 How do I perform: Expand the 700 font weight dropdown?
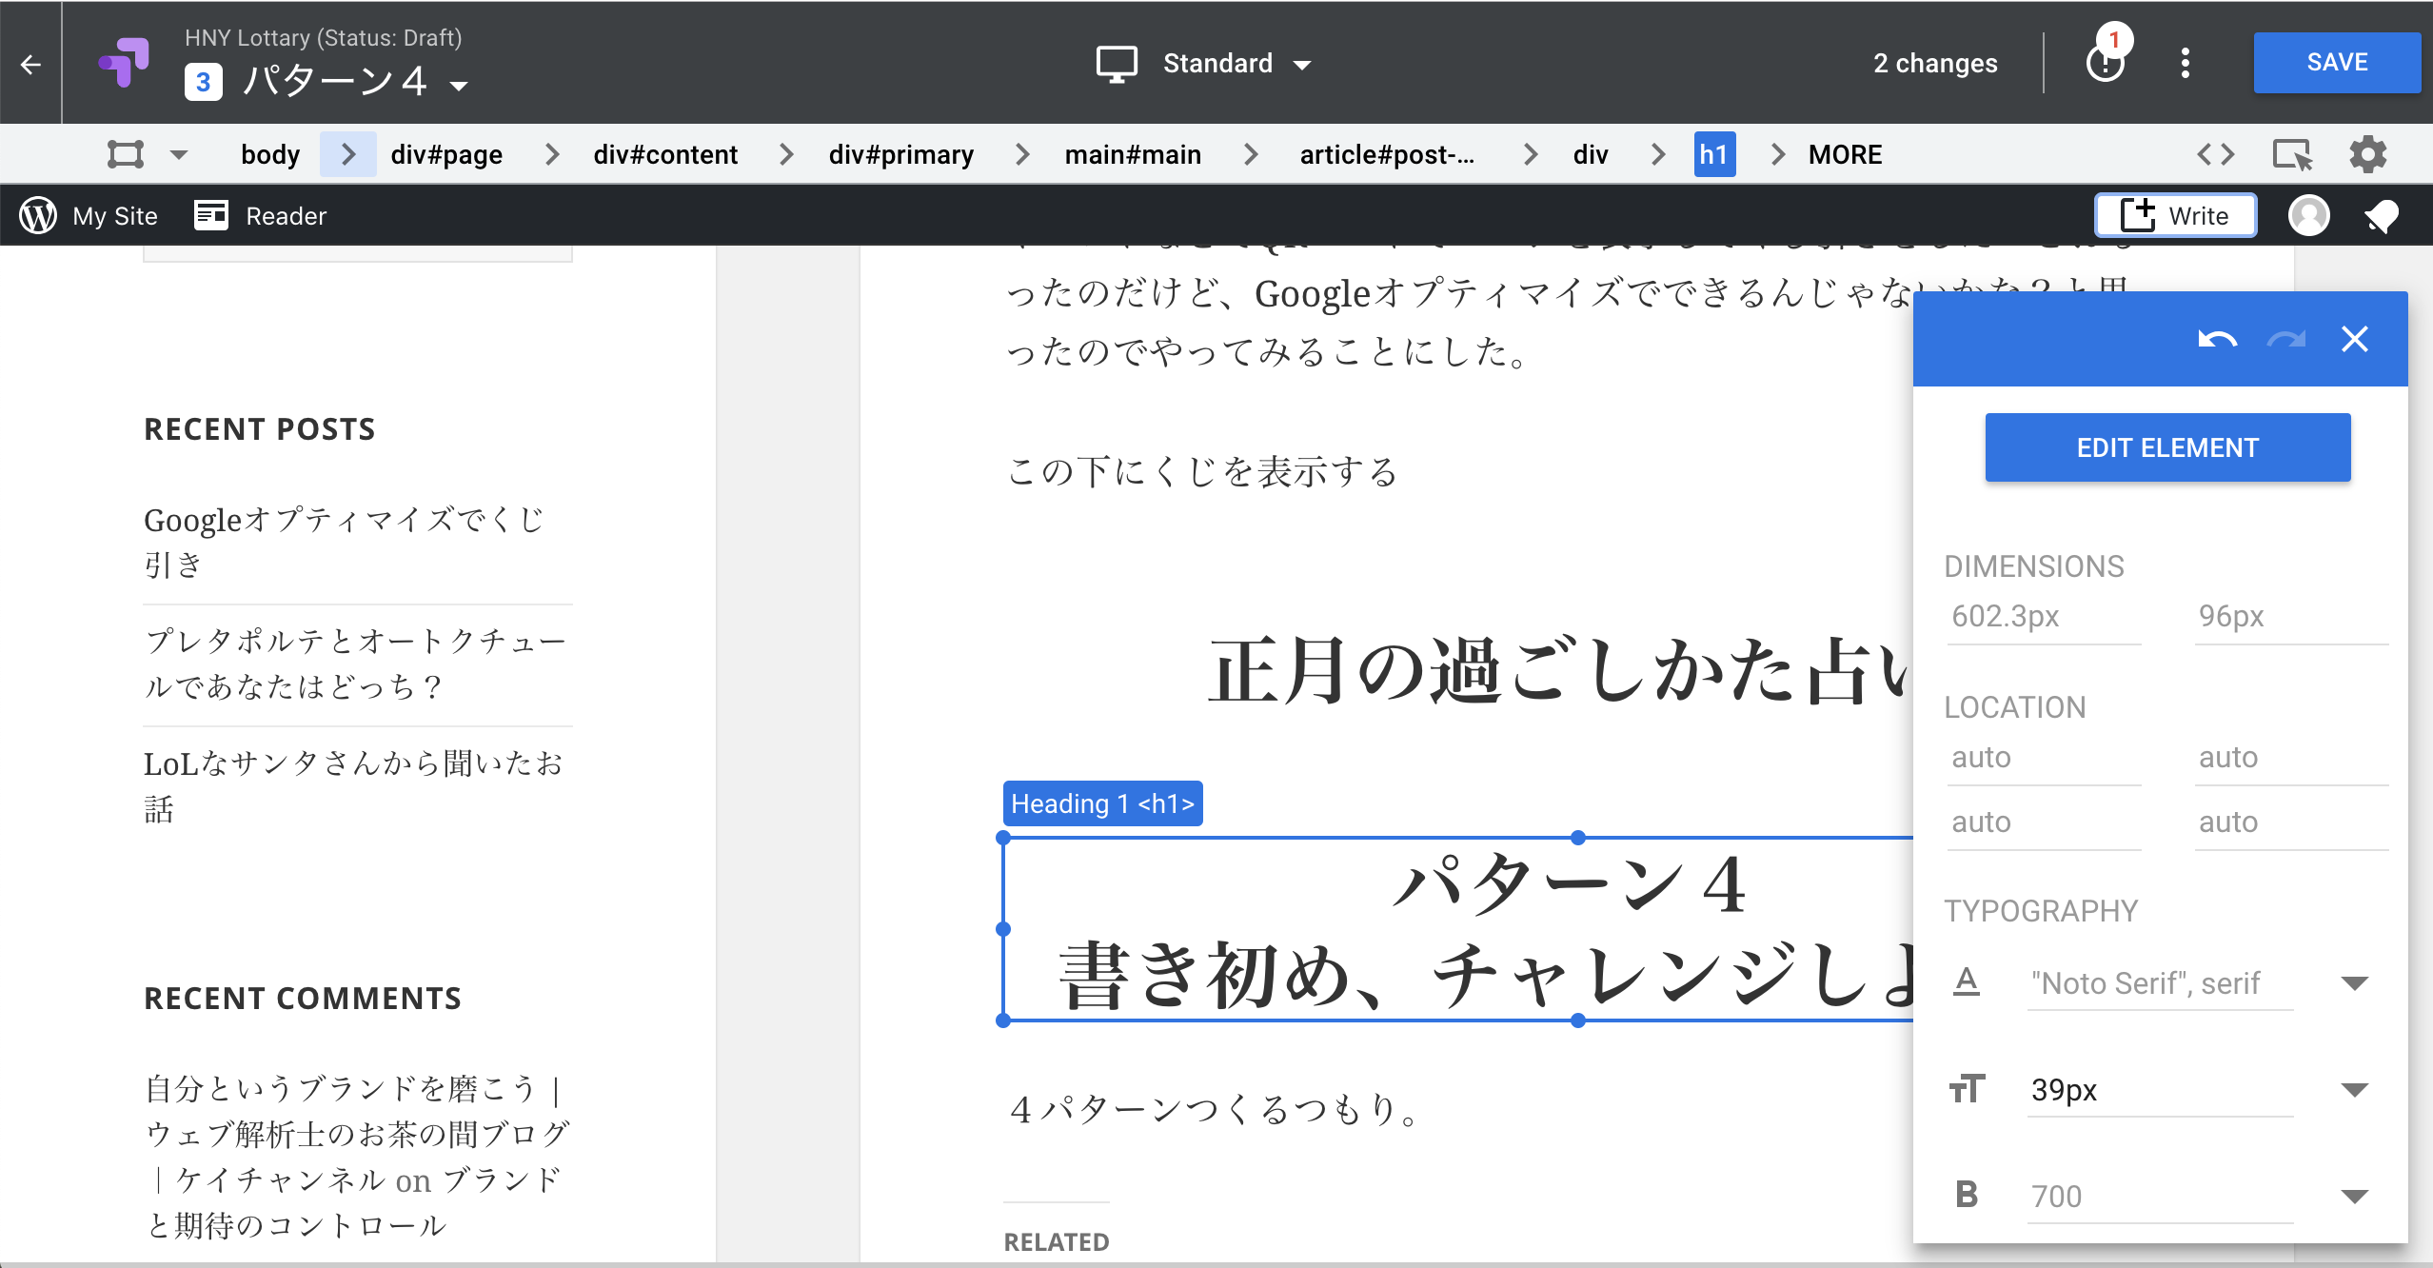tap(2354, 1197)
